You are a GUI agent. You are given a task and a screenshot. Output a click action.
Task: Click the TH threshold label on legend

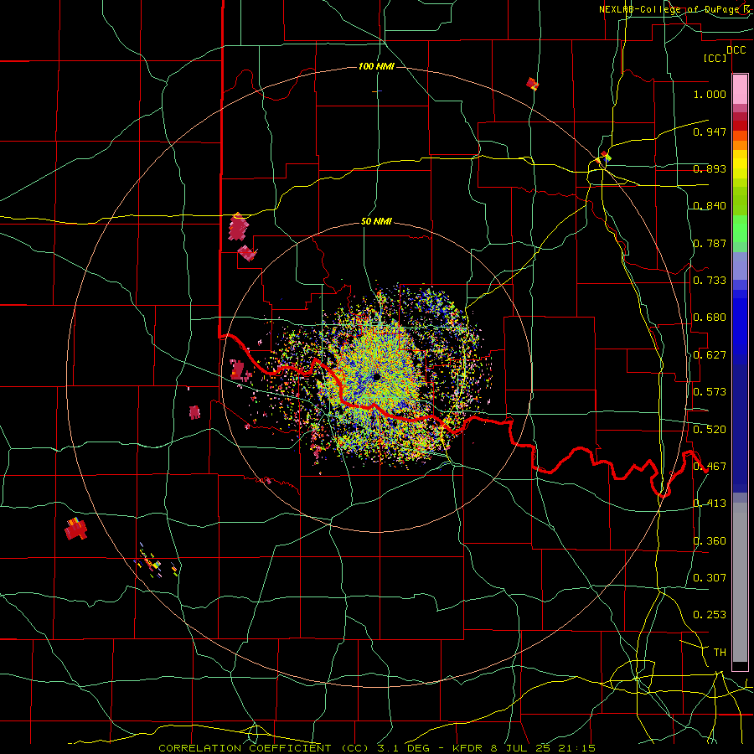[x=720, y=653]
